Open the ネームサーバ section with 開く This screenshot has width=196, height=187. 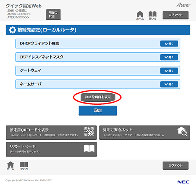169,84
